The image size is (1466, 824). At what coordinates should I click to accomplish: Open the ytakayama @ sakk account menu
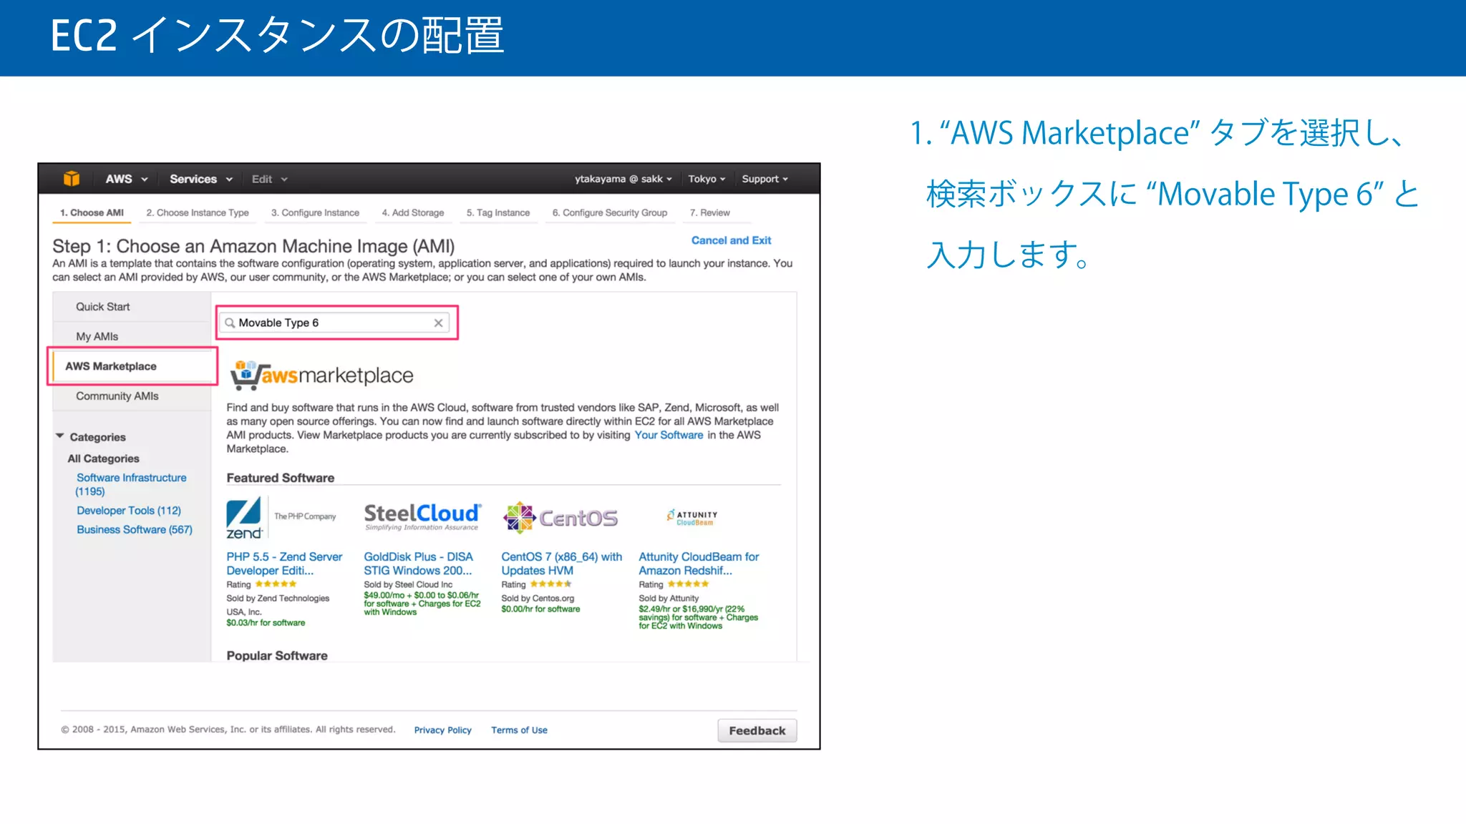[x=623, y=179]
